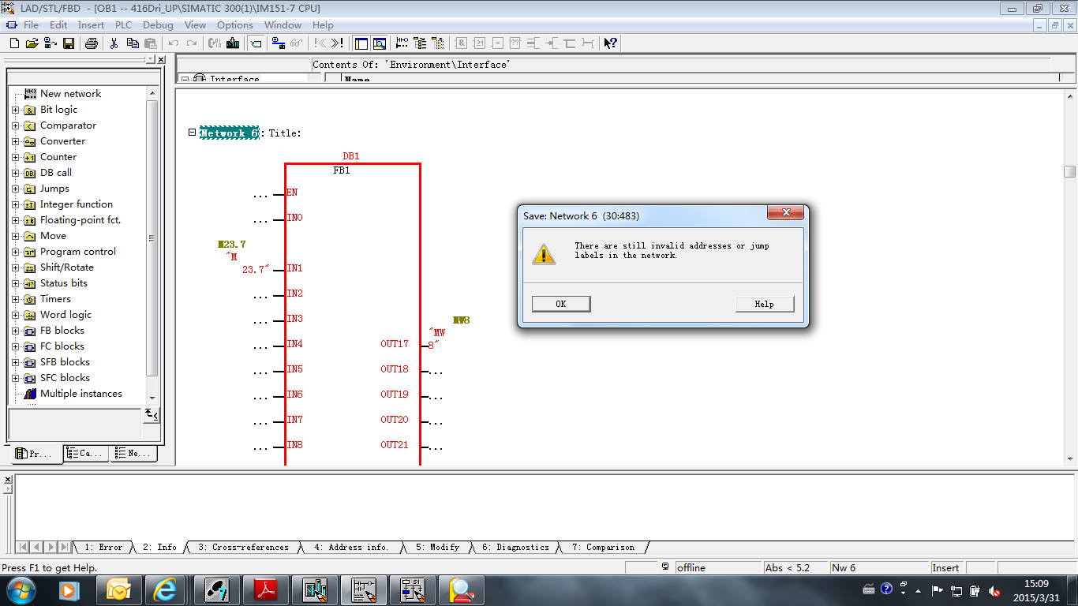Close the Save: Network 6 dialog
This screenshot has height=606, width=1078.
pyautogui.click(x=786, y=213)
